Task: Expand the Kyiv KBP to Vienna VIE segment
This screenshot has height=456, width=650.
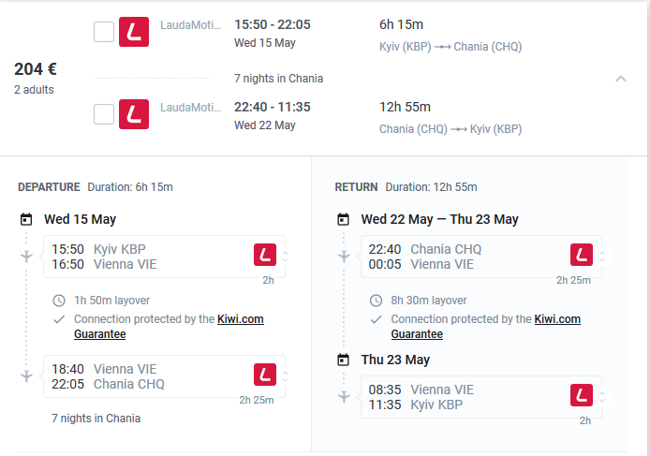Action: coord(285,257)
